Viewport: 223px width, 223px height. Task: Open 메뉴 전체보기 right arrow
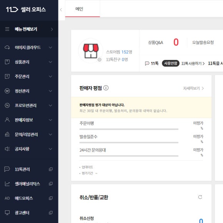52,29
